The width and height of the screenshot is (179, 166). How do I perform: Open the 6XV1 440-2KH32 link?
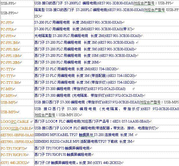click(x=14, y=163)
